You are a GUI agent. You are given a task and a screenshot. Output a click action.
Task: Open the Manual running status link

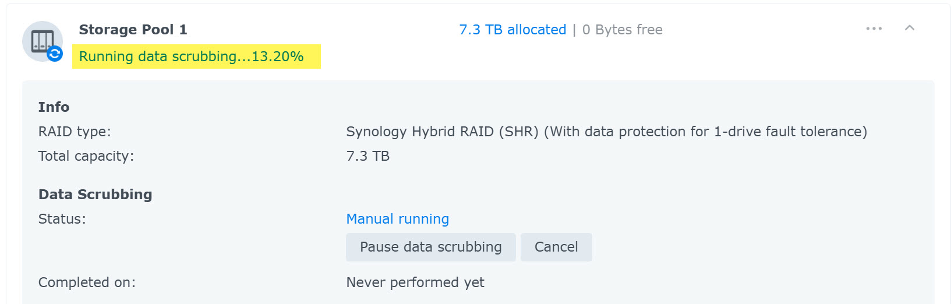click(398, 219)
